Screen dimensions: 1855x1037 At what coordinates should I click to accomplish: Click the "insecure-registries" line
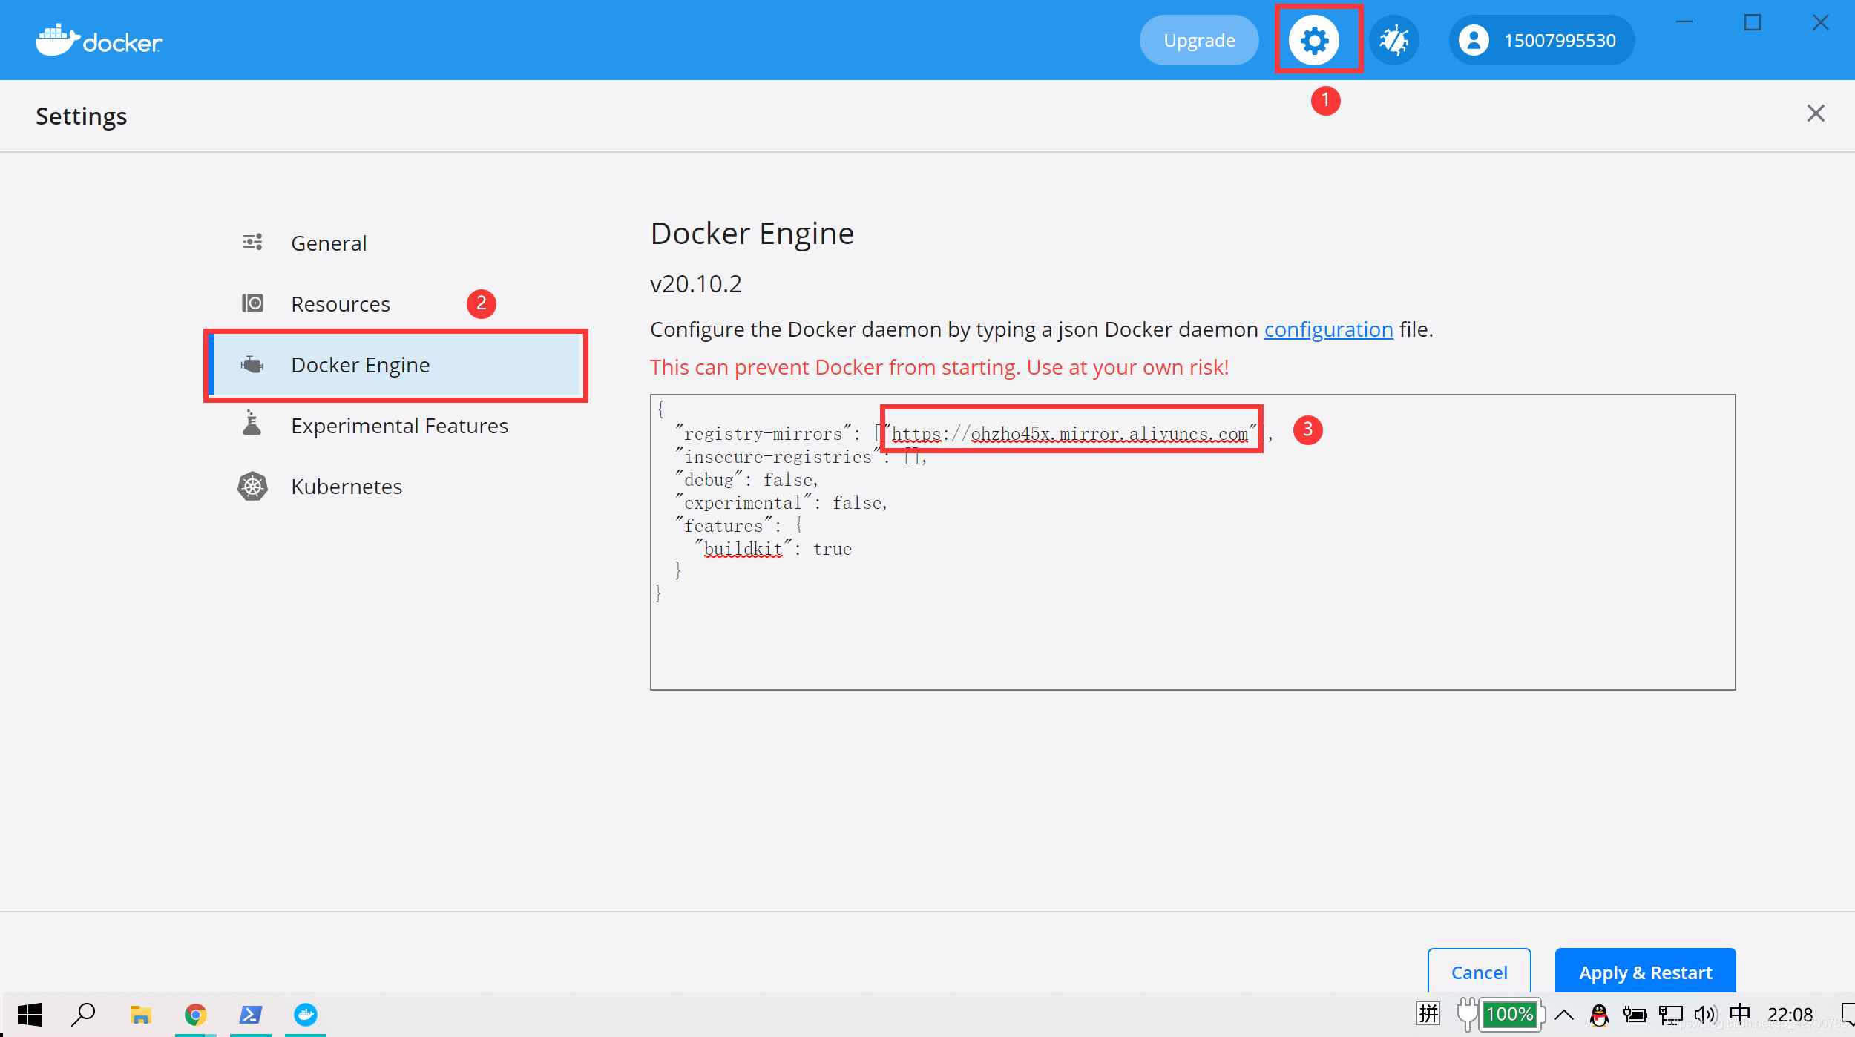pyautogui.click(x=801, y=457)
